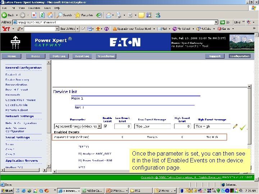
Task: Click the History icon in IE toolbar
Action: click(99, 15)
